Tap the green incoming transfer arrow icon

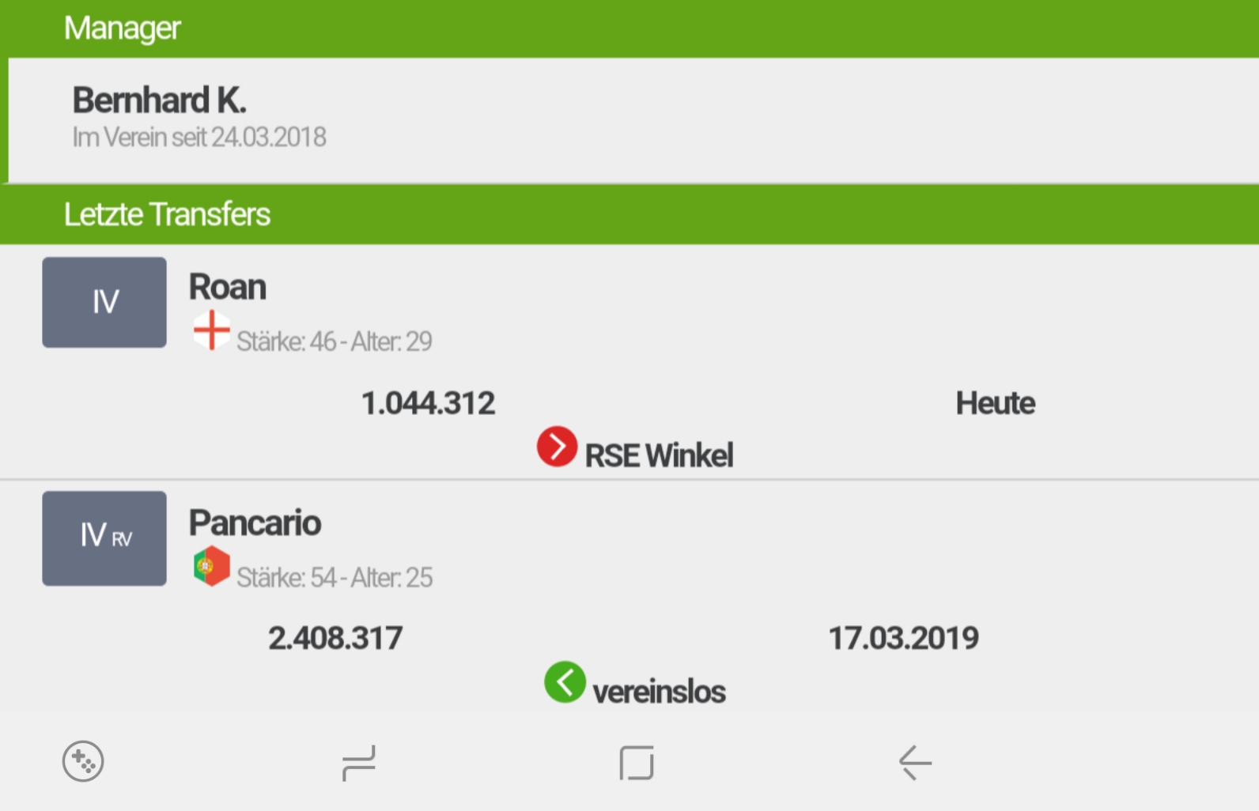tap(565, 682)
